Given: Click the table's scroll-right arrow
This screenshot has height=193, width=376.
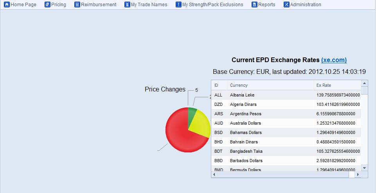Looking at the screenshot, I should [x=357, y=175].
